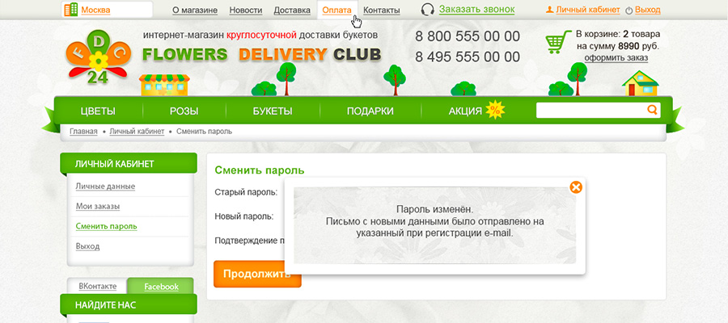Select the РОЗЫ category
Image resolution: width=728 pixels, height=323 pixels.
coord(184,111)
